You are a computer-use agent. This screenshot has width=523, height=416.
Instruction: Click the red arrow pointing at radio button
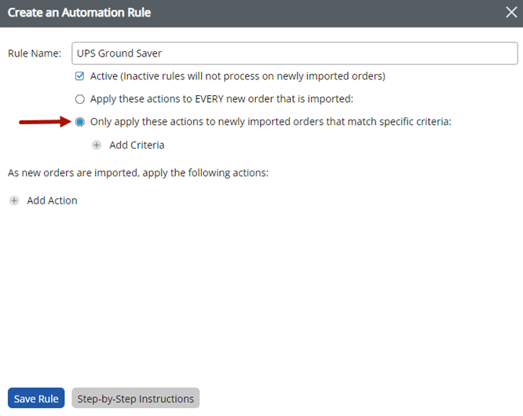pos(45,122)
